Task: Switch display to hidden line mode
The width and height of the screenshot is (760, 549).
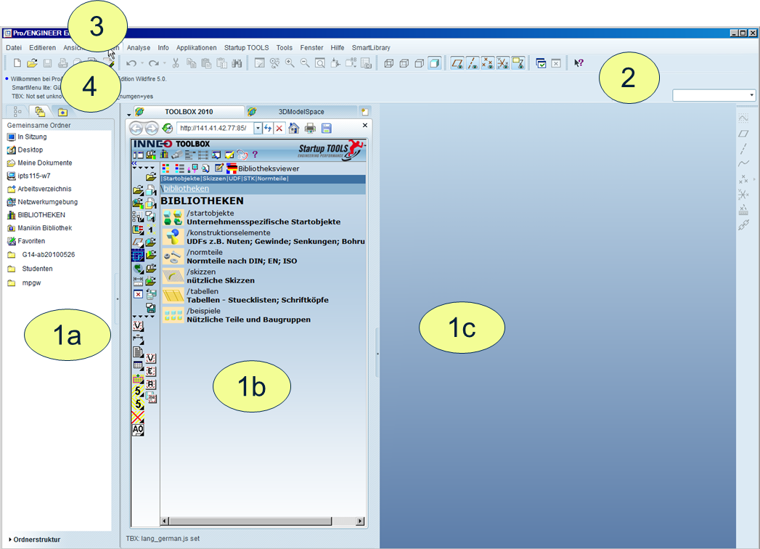Action: [x=404, y=63]
